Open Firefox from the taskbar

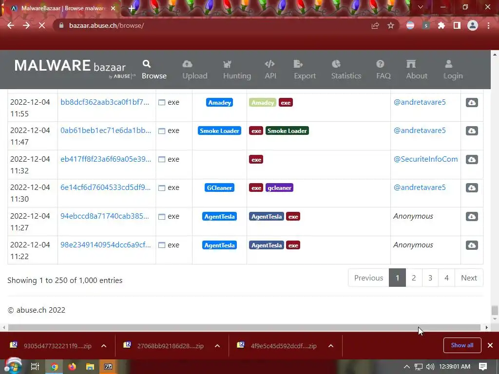[72, 367]
